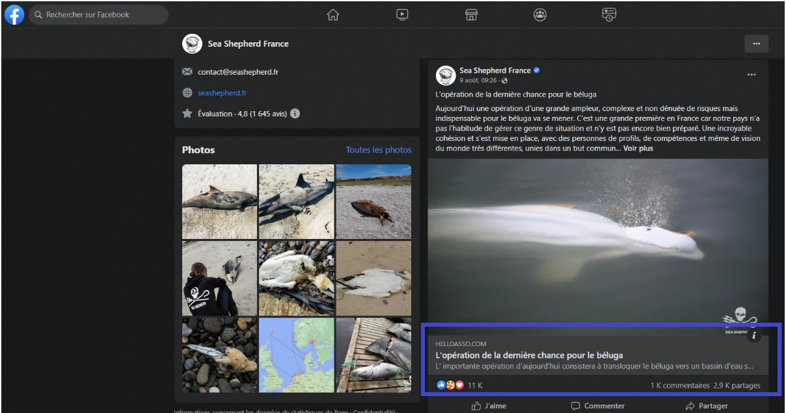
Task: Open the map photo thumbnail
Action: click(x=297, y=355)
